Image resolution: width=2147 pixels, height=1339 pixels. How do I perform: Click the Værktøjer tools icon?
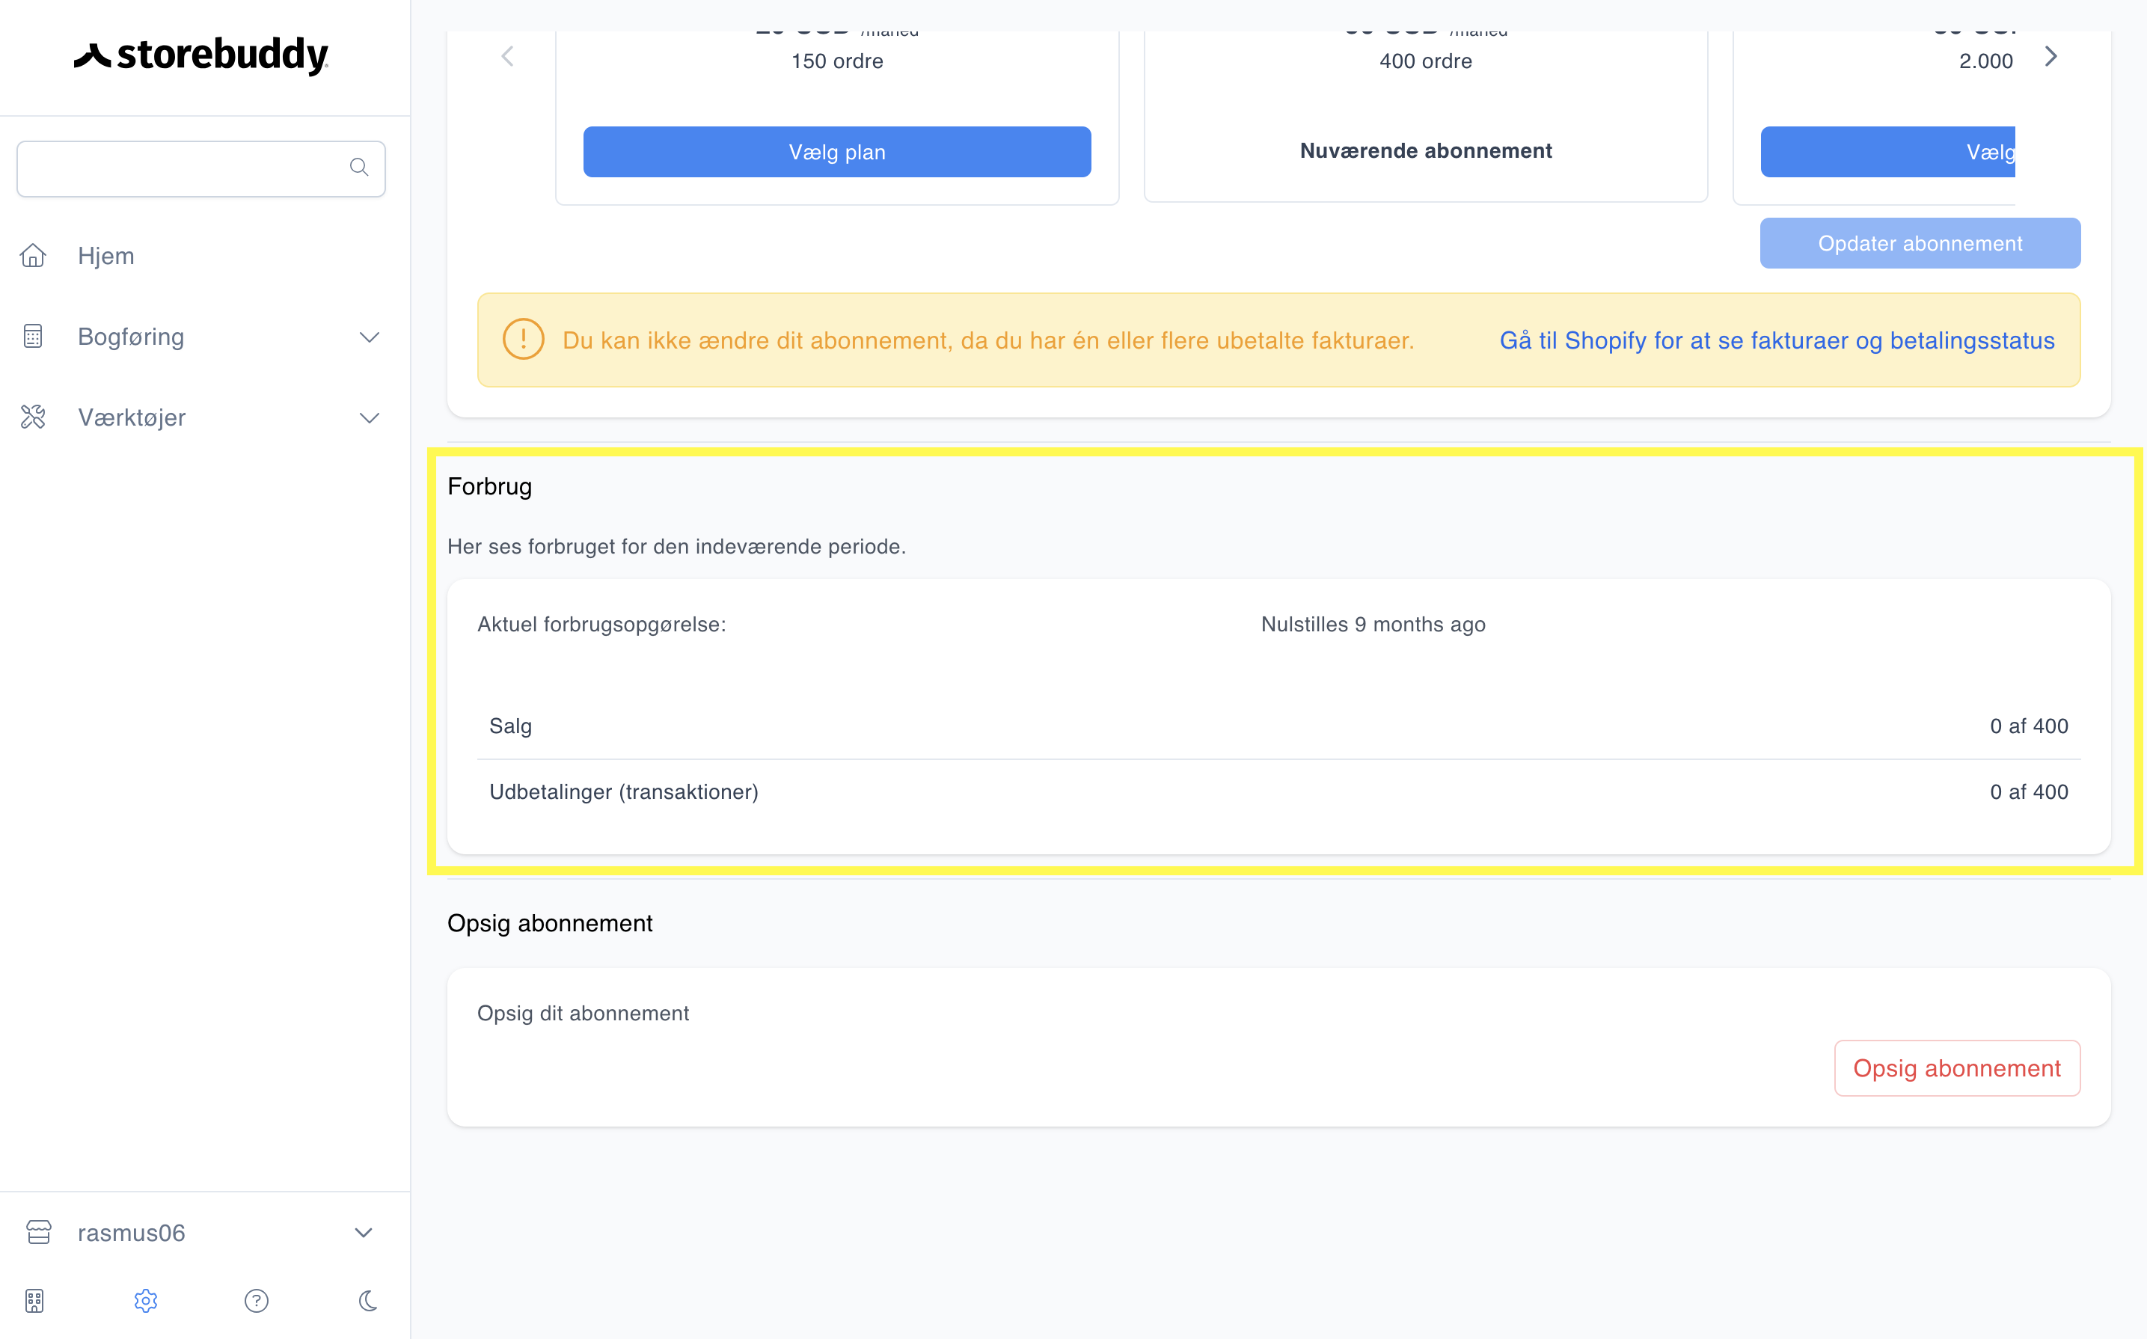(x=33, y=417)
